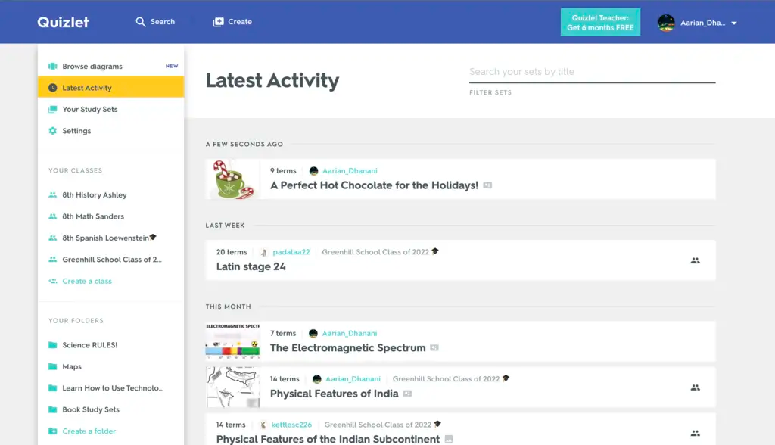Click the Maps folder icon
Viewport: 775px width, 445px height.
[52, 366]
